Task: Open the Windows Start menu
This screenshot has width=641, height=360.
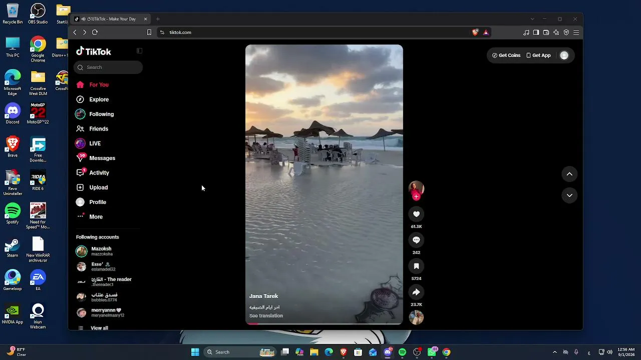Action: 195,352
